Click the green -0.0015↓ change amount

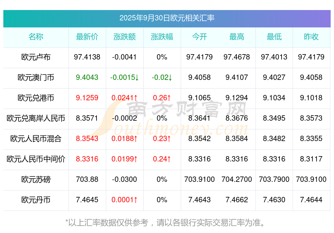point(125,78)
